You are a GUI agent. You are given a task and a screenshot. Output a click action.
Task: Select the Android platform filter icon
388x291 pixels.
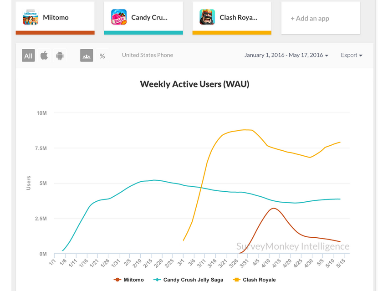pyautogui.click(x=60, y=55)
